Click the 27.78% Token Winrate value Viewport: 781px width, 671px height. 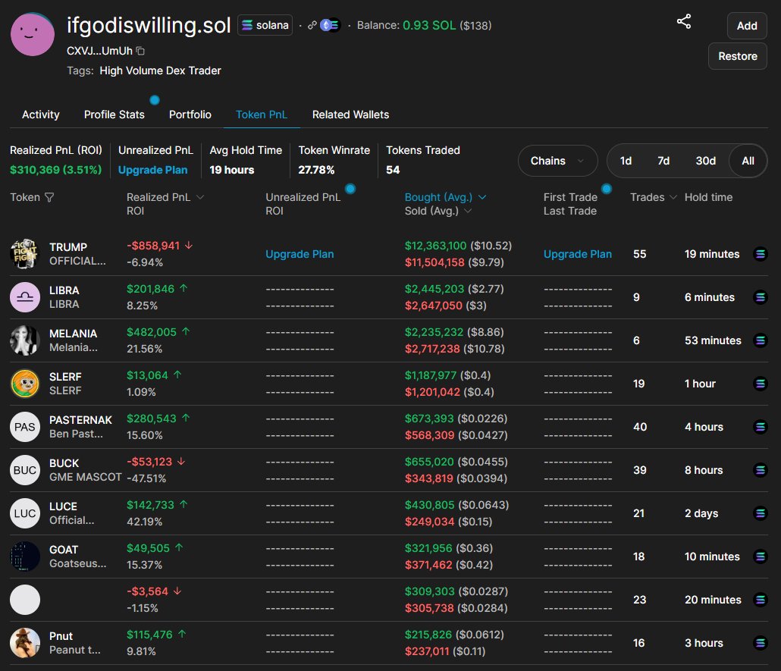coord(316,170)
